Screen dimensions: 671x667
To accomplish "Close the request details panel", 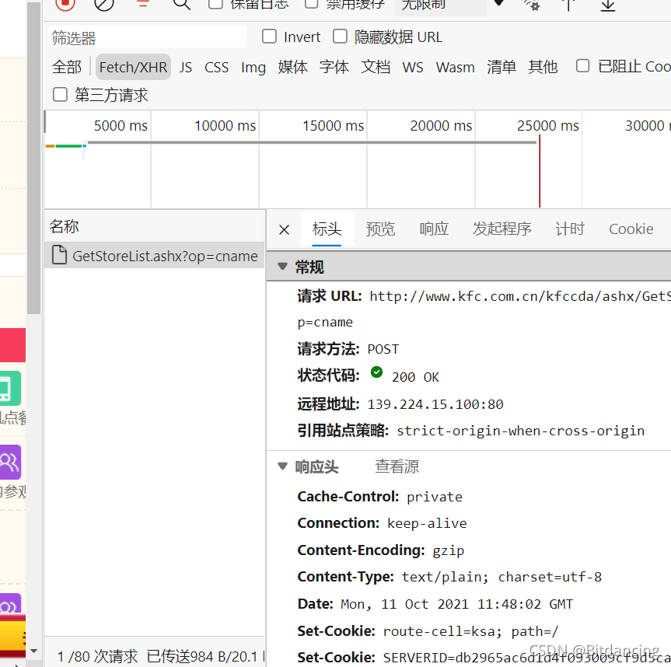I will pos(284,229).
